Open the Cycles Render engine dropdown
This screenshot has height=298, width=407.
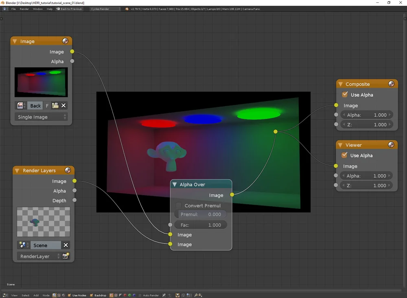pos(105,9)
